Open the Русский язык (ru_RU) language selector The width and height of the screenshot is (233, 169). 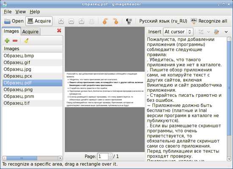(x=163, y=21)
